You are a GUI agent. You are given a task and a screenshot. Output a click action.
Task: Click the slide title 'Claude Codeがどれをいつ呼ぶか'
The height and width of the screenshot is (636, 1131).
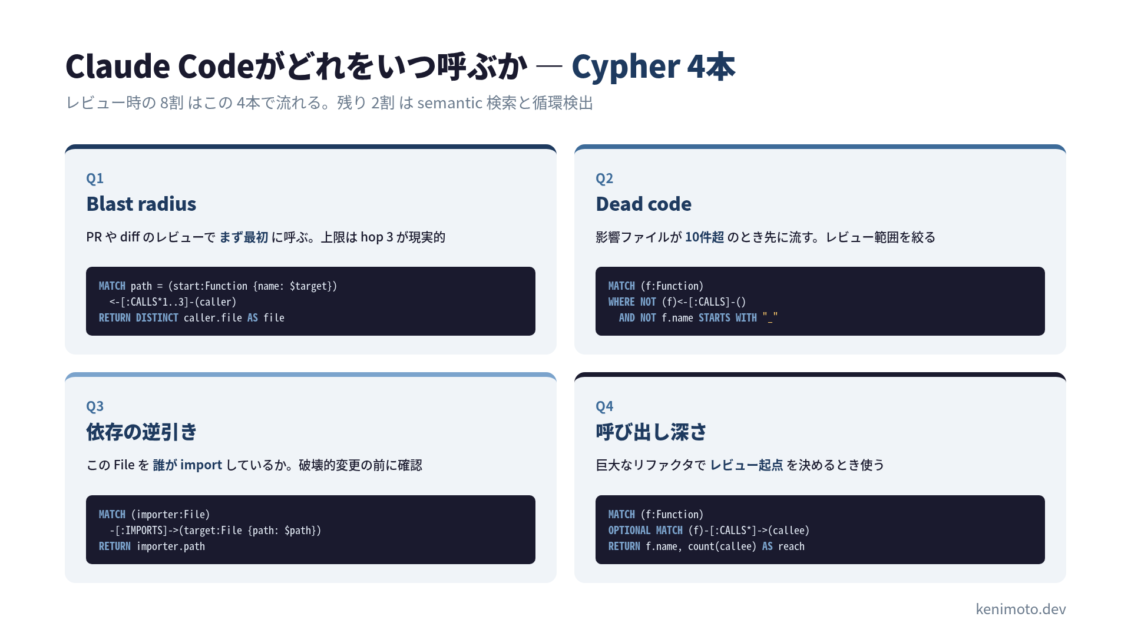pos(296,66)
